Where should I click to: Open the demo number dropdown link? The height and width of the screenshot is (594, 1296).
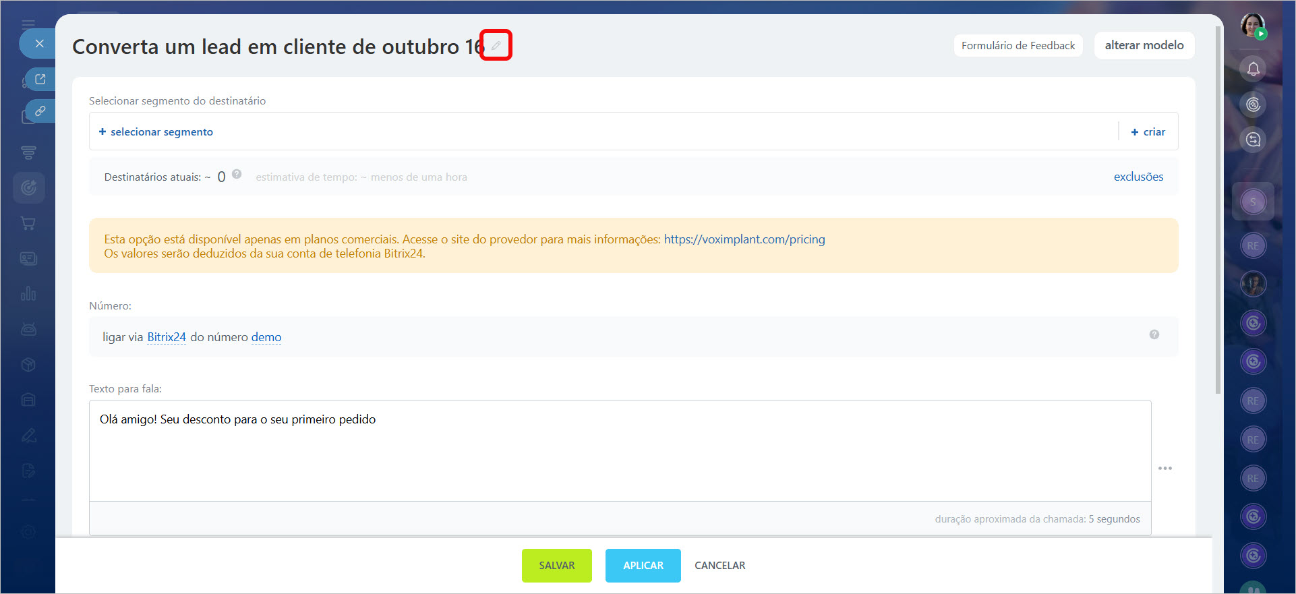click(x=266, y=337)
